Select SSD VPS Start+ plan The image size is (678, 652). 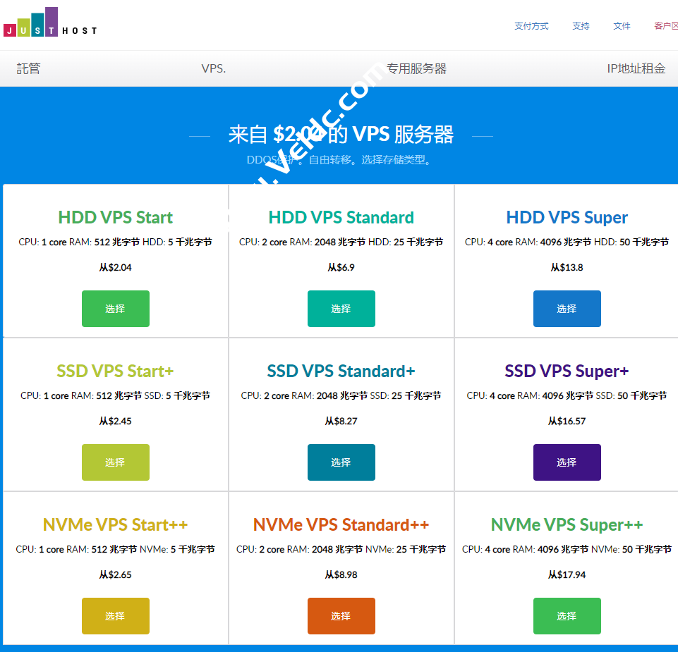pyautogui.click(x=115, y=462)
